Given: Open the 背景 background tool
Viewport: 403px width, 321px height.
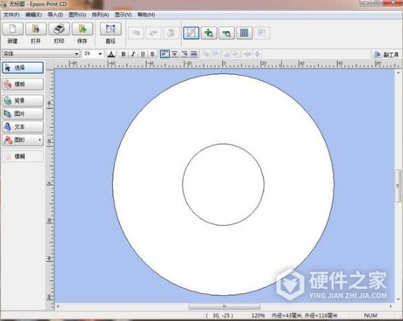Looking at the screenshot, I should pos(23,101).
